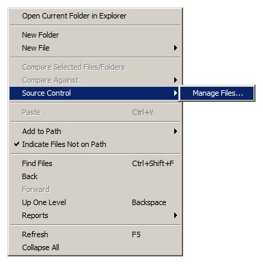The image size is (263, 270).
Task: Expand the Add to Path submenu arrow
Action: pos(176,131)
